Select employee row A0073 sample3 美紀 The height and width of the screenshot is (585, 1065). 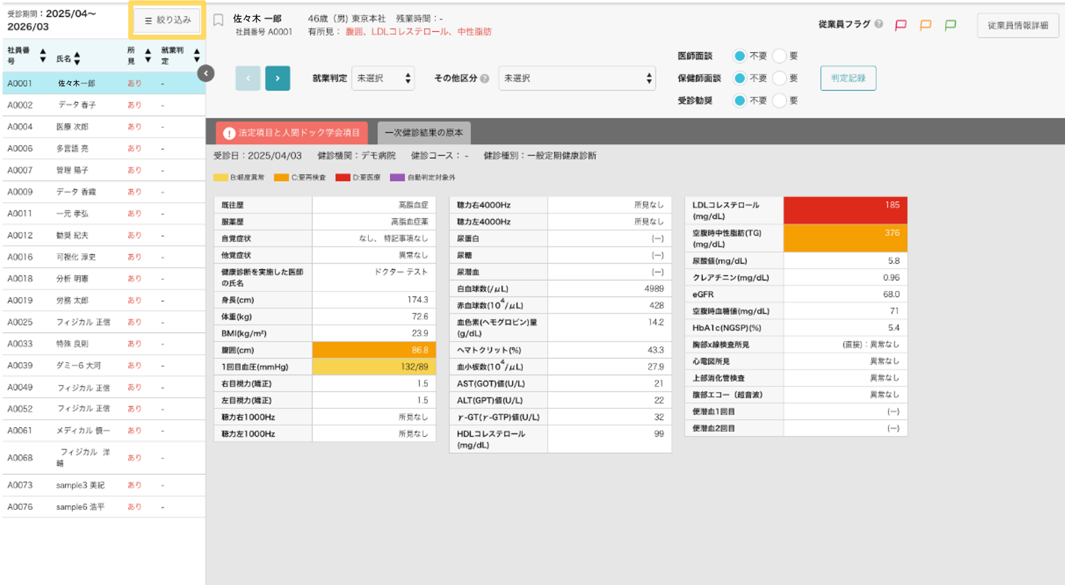coord(104,485)
